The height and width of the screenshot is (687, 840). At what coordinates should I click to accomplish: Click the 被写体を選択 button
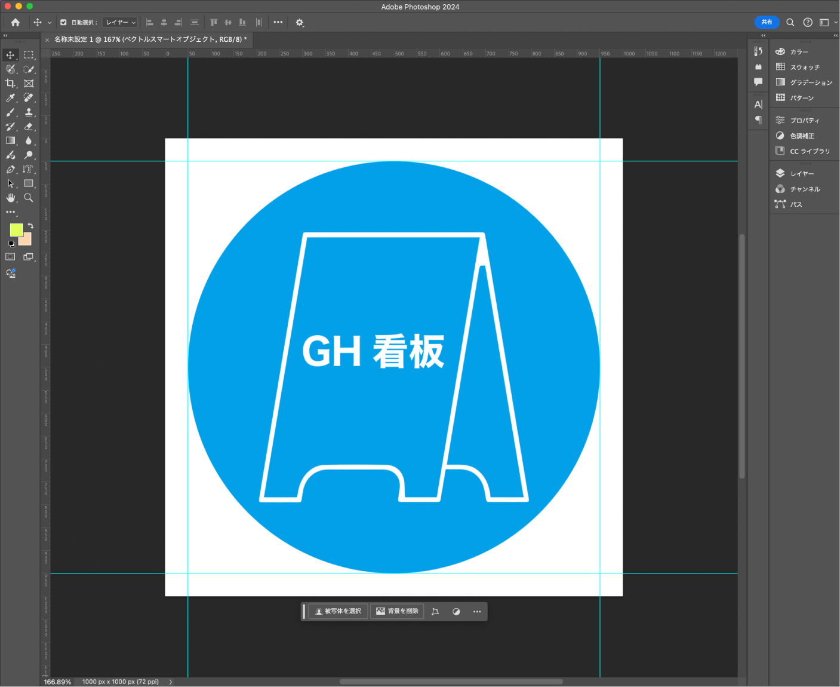pos(338,611)
